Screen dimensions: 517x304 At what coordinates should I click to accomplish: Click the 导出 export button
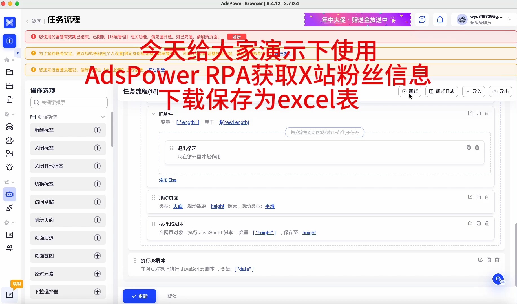coord(501,91)
